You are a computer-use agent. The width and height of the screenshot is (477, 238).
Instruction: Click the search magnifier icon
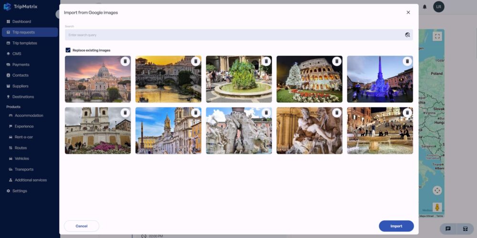[407, 35]
